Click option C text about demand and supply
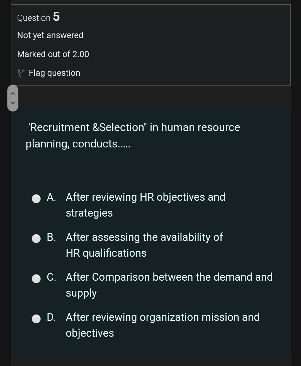301x366 pixels. point(169,285)
